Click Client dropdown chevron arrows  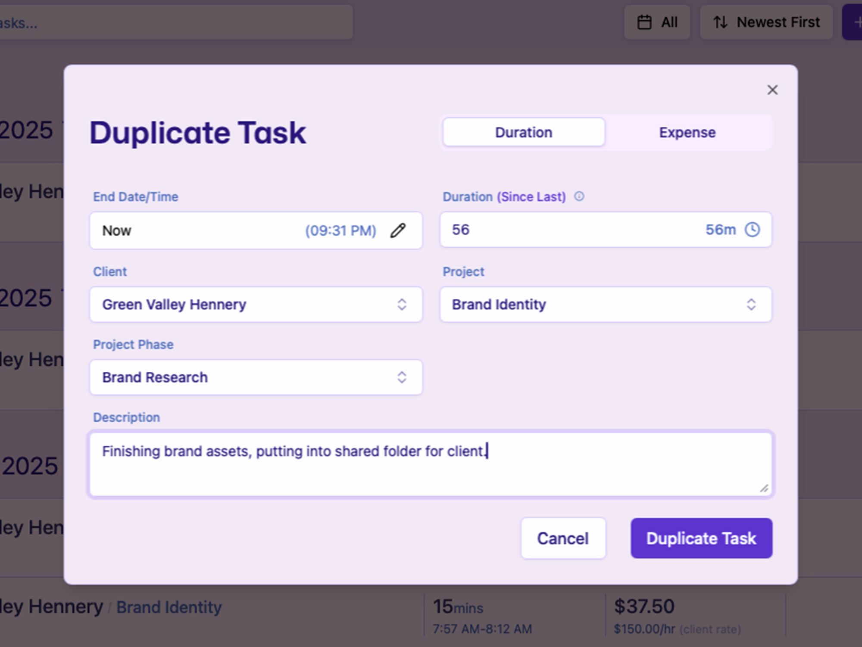click(x=402, y=305)
